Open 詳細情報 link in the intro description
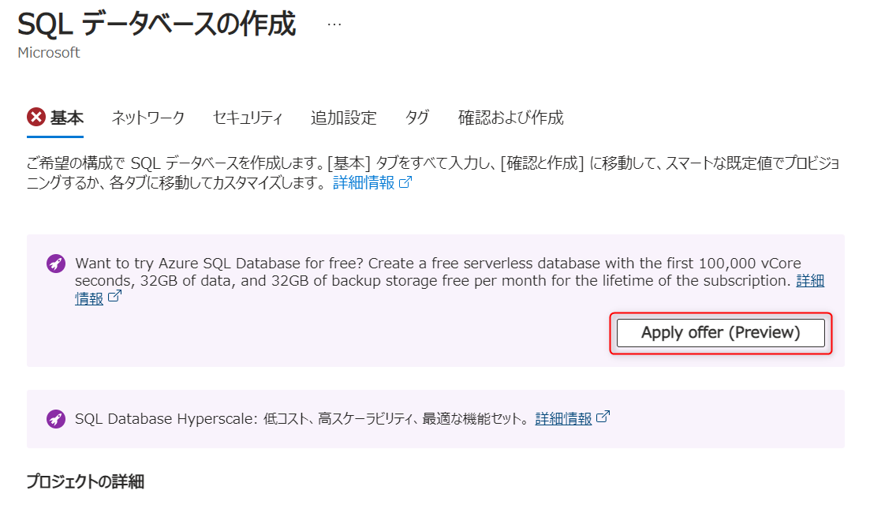Viewport: 870px width, 509px height. coord(363,183)
